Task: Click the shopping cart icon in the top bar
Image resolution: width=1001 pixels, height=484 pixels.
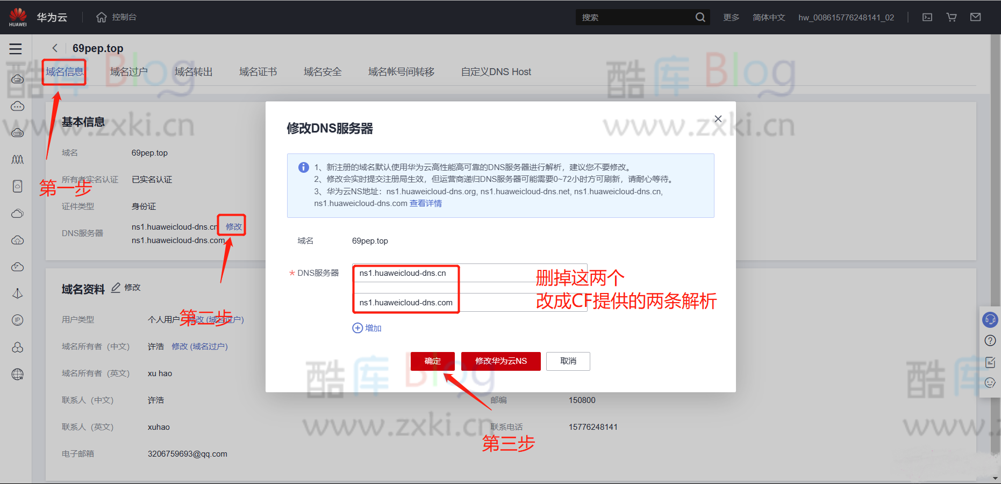Action: point(952,17)
